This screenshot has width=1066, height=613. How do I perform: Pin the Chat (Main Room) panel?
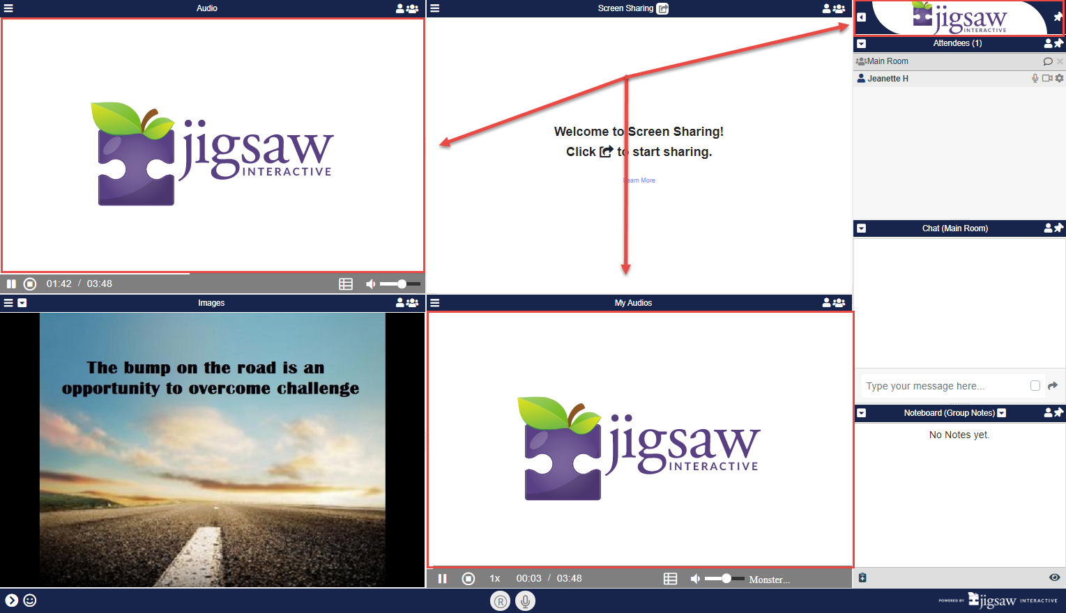coord(1059,228)
